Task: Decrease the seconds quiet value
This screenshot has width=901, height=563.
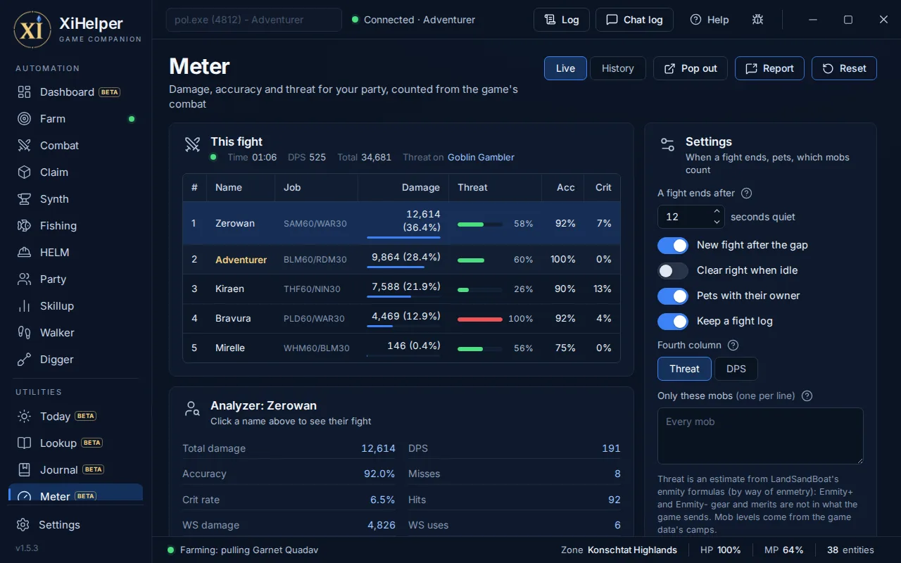Action: click(x=717, y=222)
